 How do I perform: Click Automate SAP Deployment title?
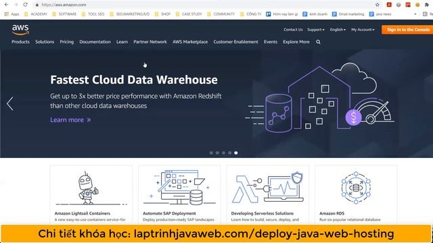(x=169, y=213)
